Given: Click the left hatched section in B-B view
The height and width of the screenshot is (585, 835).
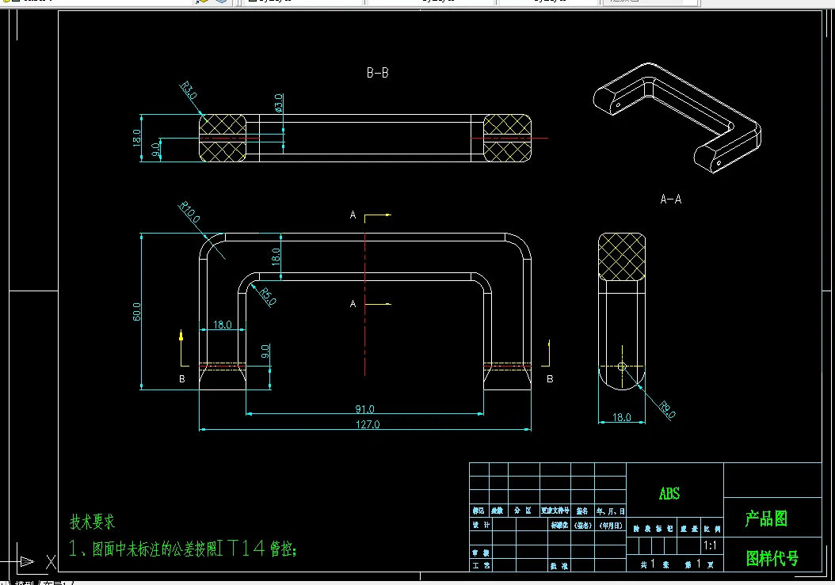Looking at the screenshot, I should click(223, 138).
